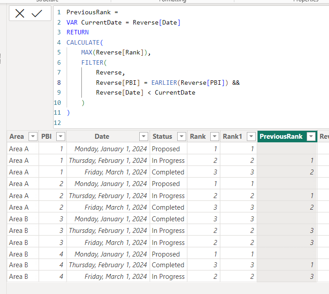Select the Rank column header
Viewport: 329px width, 294px height.
point(198,137)
